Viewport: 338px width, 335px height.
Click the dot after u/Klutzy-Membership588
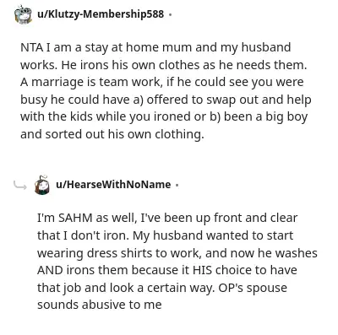170,14
